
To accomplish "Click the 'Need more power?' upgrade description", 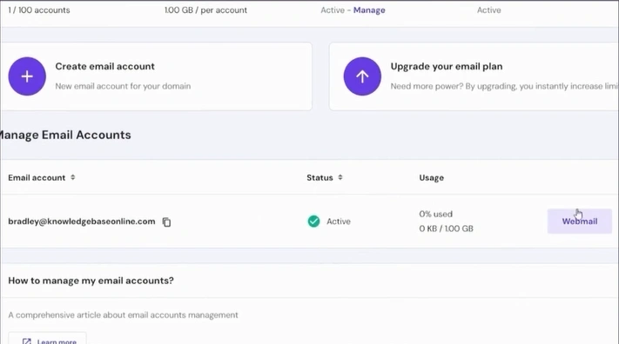I will click(x=505, y=86).
